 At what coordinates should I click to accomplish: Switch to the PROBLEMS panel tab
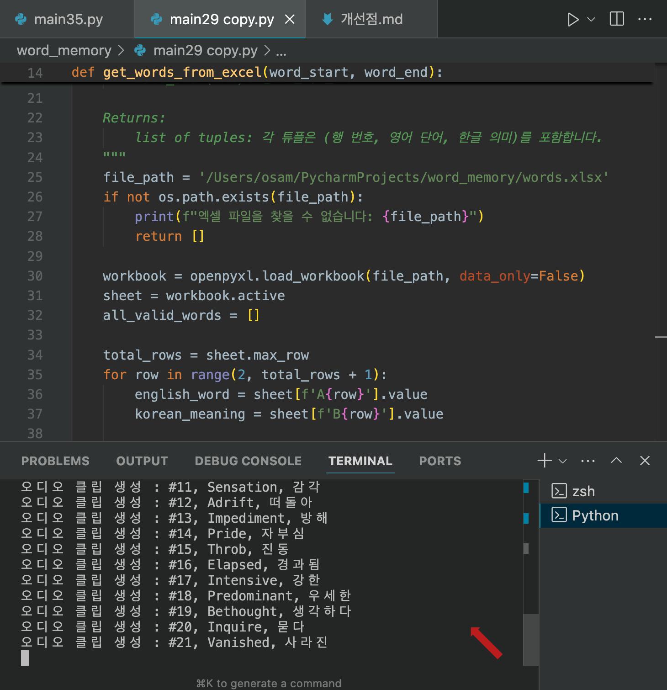coord(55,461)
